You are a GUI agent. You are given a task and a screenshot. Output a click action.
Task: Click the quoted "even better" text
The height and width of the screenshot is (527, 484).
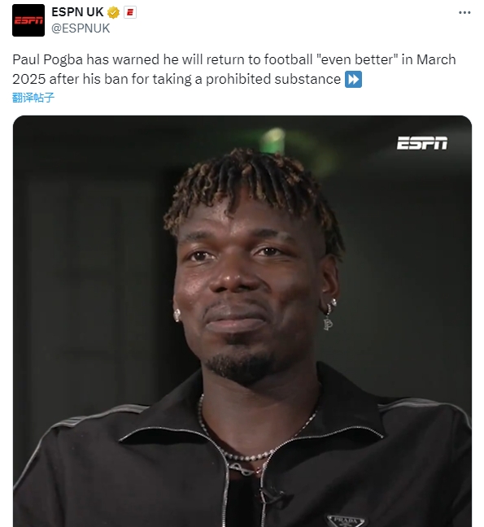coord(357,59)
